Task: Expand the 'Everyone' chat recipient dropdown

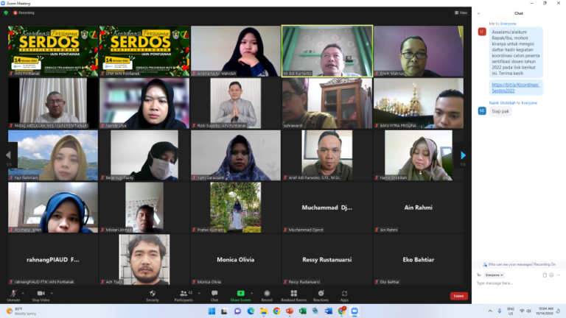Action: click(495, 275)
